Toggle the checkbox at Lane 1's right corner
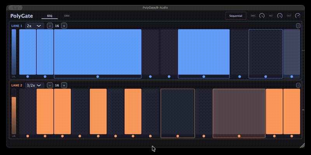The width and height of the screenshot is (311, 155). [x=298, y=26]
